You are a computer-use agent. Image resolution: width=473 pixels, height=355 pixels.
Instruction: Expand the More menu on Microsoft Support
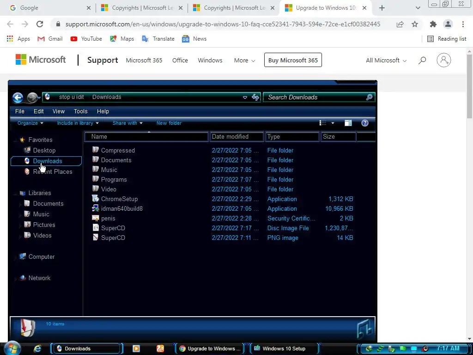coord(244,61)
